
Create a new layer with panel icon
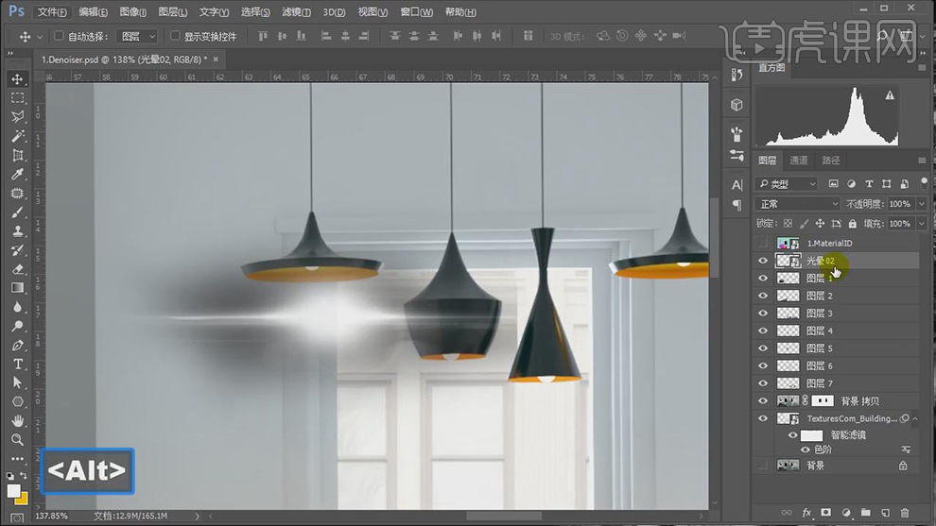(886, 513)
